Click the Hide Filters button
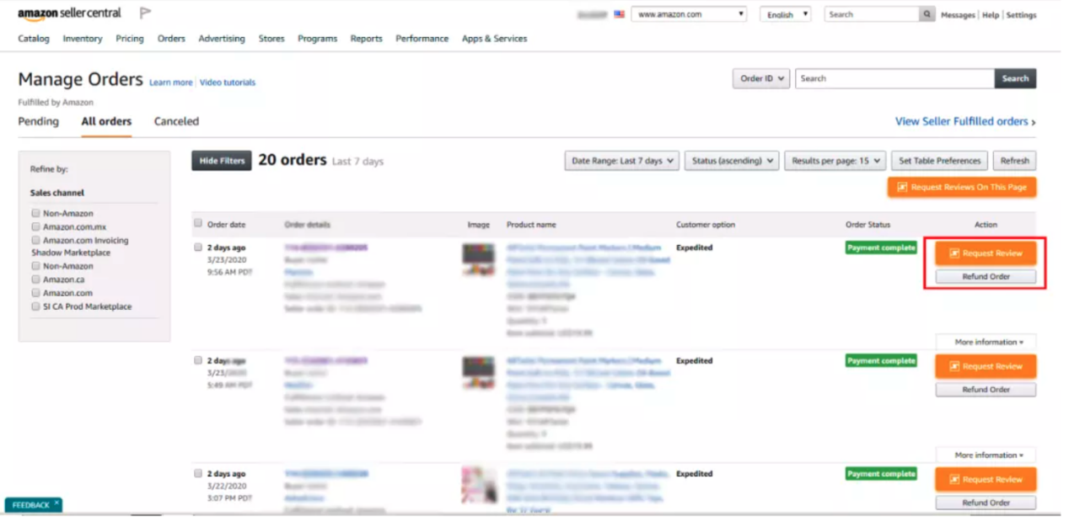 click(222, 161)
